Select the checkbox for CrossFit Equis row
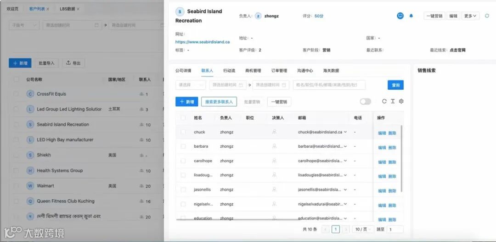 pyautogui.click(x=16, y=94)
